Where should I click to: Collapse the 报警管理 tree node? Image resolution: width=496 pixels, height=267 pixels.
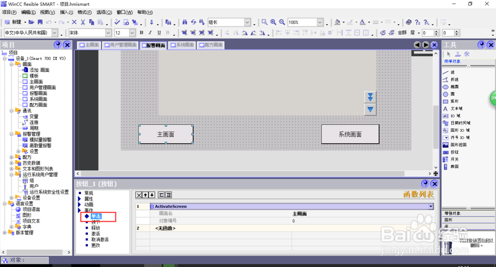[11, 134]
